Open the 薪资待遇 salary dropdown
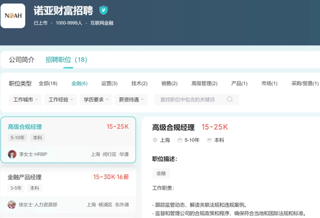The height and width of the screenshot is (218, 320). pos(130,99)
